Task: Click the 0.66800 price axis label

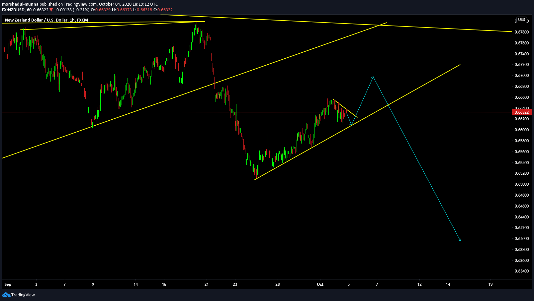Action: (521, 87)
